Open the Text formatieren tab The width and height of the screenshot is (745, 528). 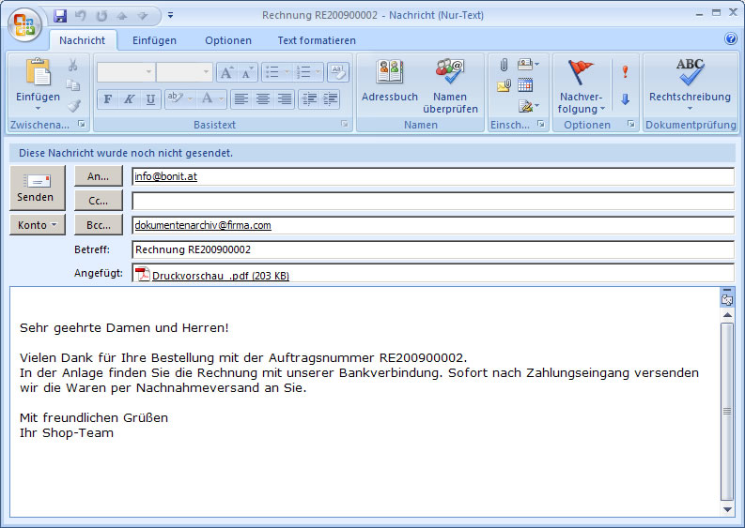point(317,41)
